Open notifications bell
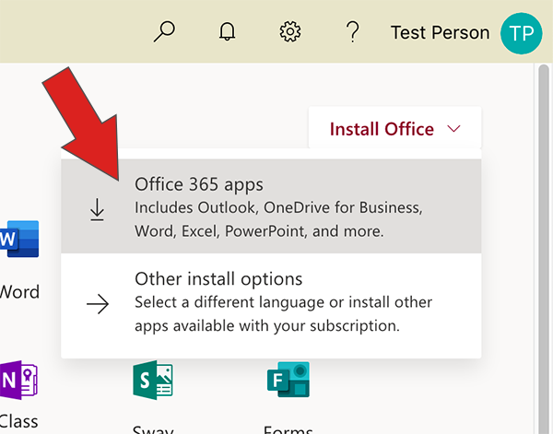Screen dimensions: 553x434 coord(227,31)
